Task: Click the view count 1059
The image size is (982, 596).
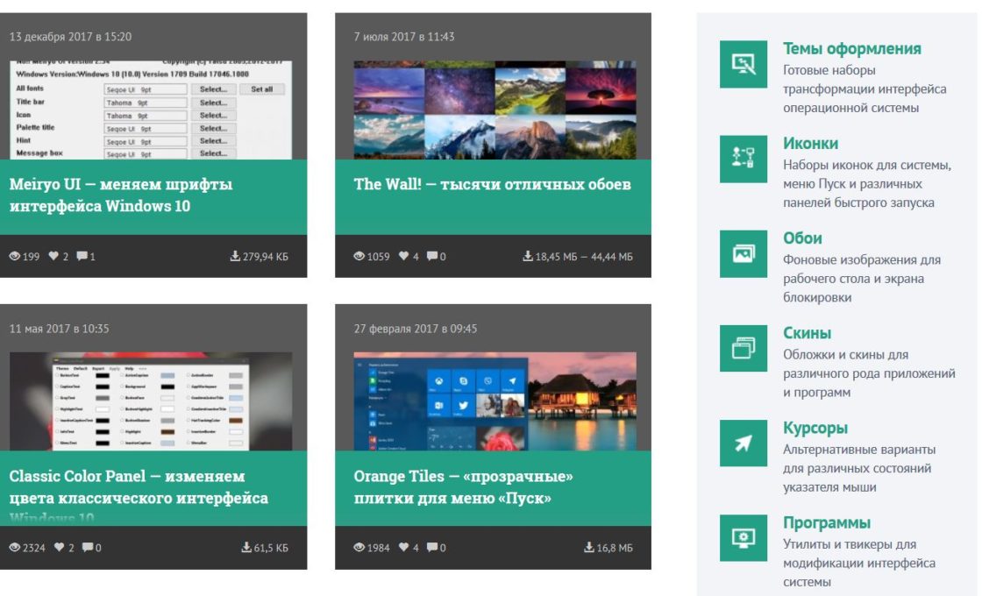Action: (x=378, y=256)
